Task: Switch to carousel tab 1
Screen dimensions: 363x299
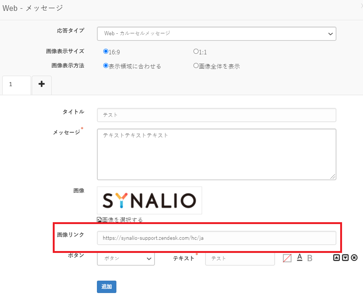Action: (x=17, y=85)
